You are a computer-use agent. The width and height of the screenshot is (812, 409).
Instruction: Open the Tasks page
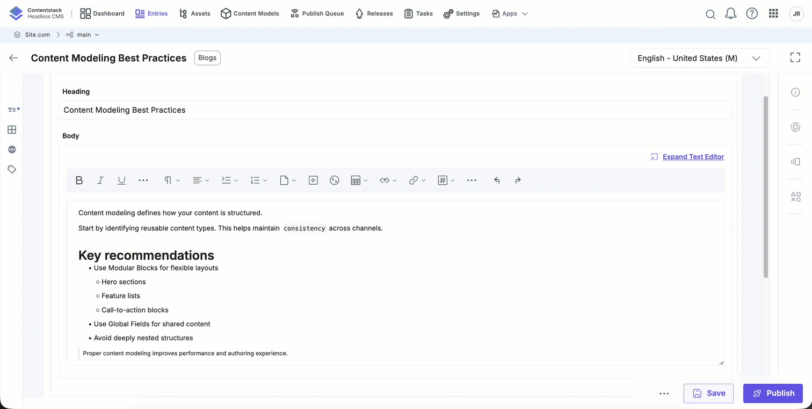point(418,13)
